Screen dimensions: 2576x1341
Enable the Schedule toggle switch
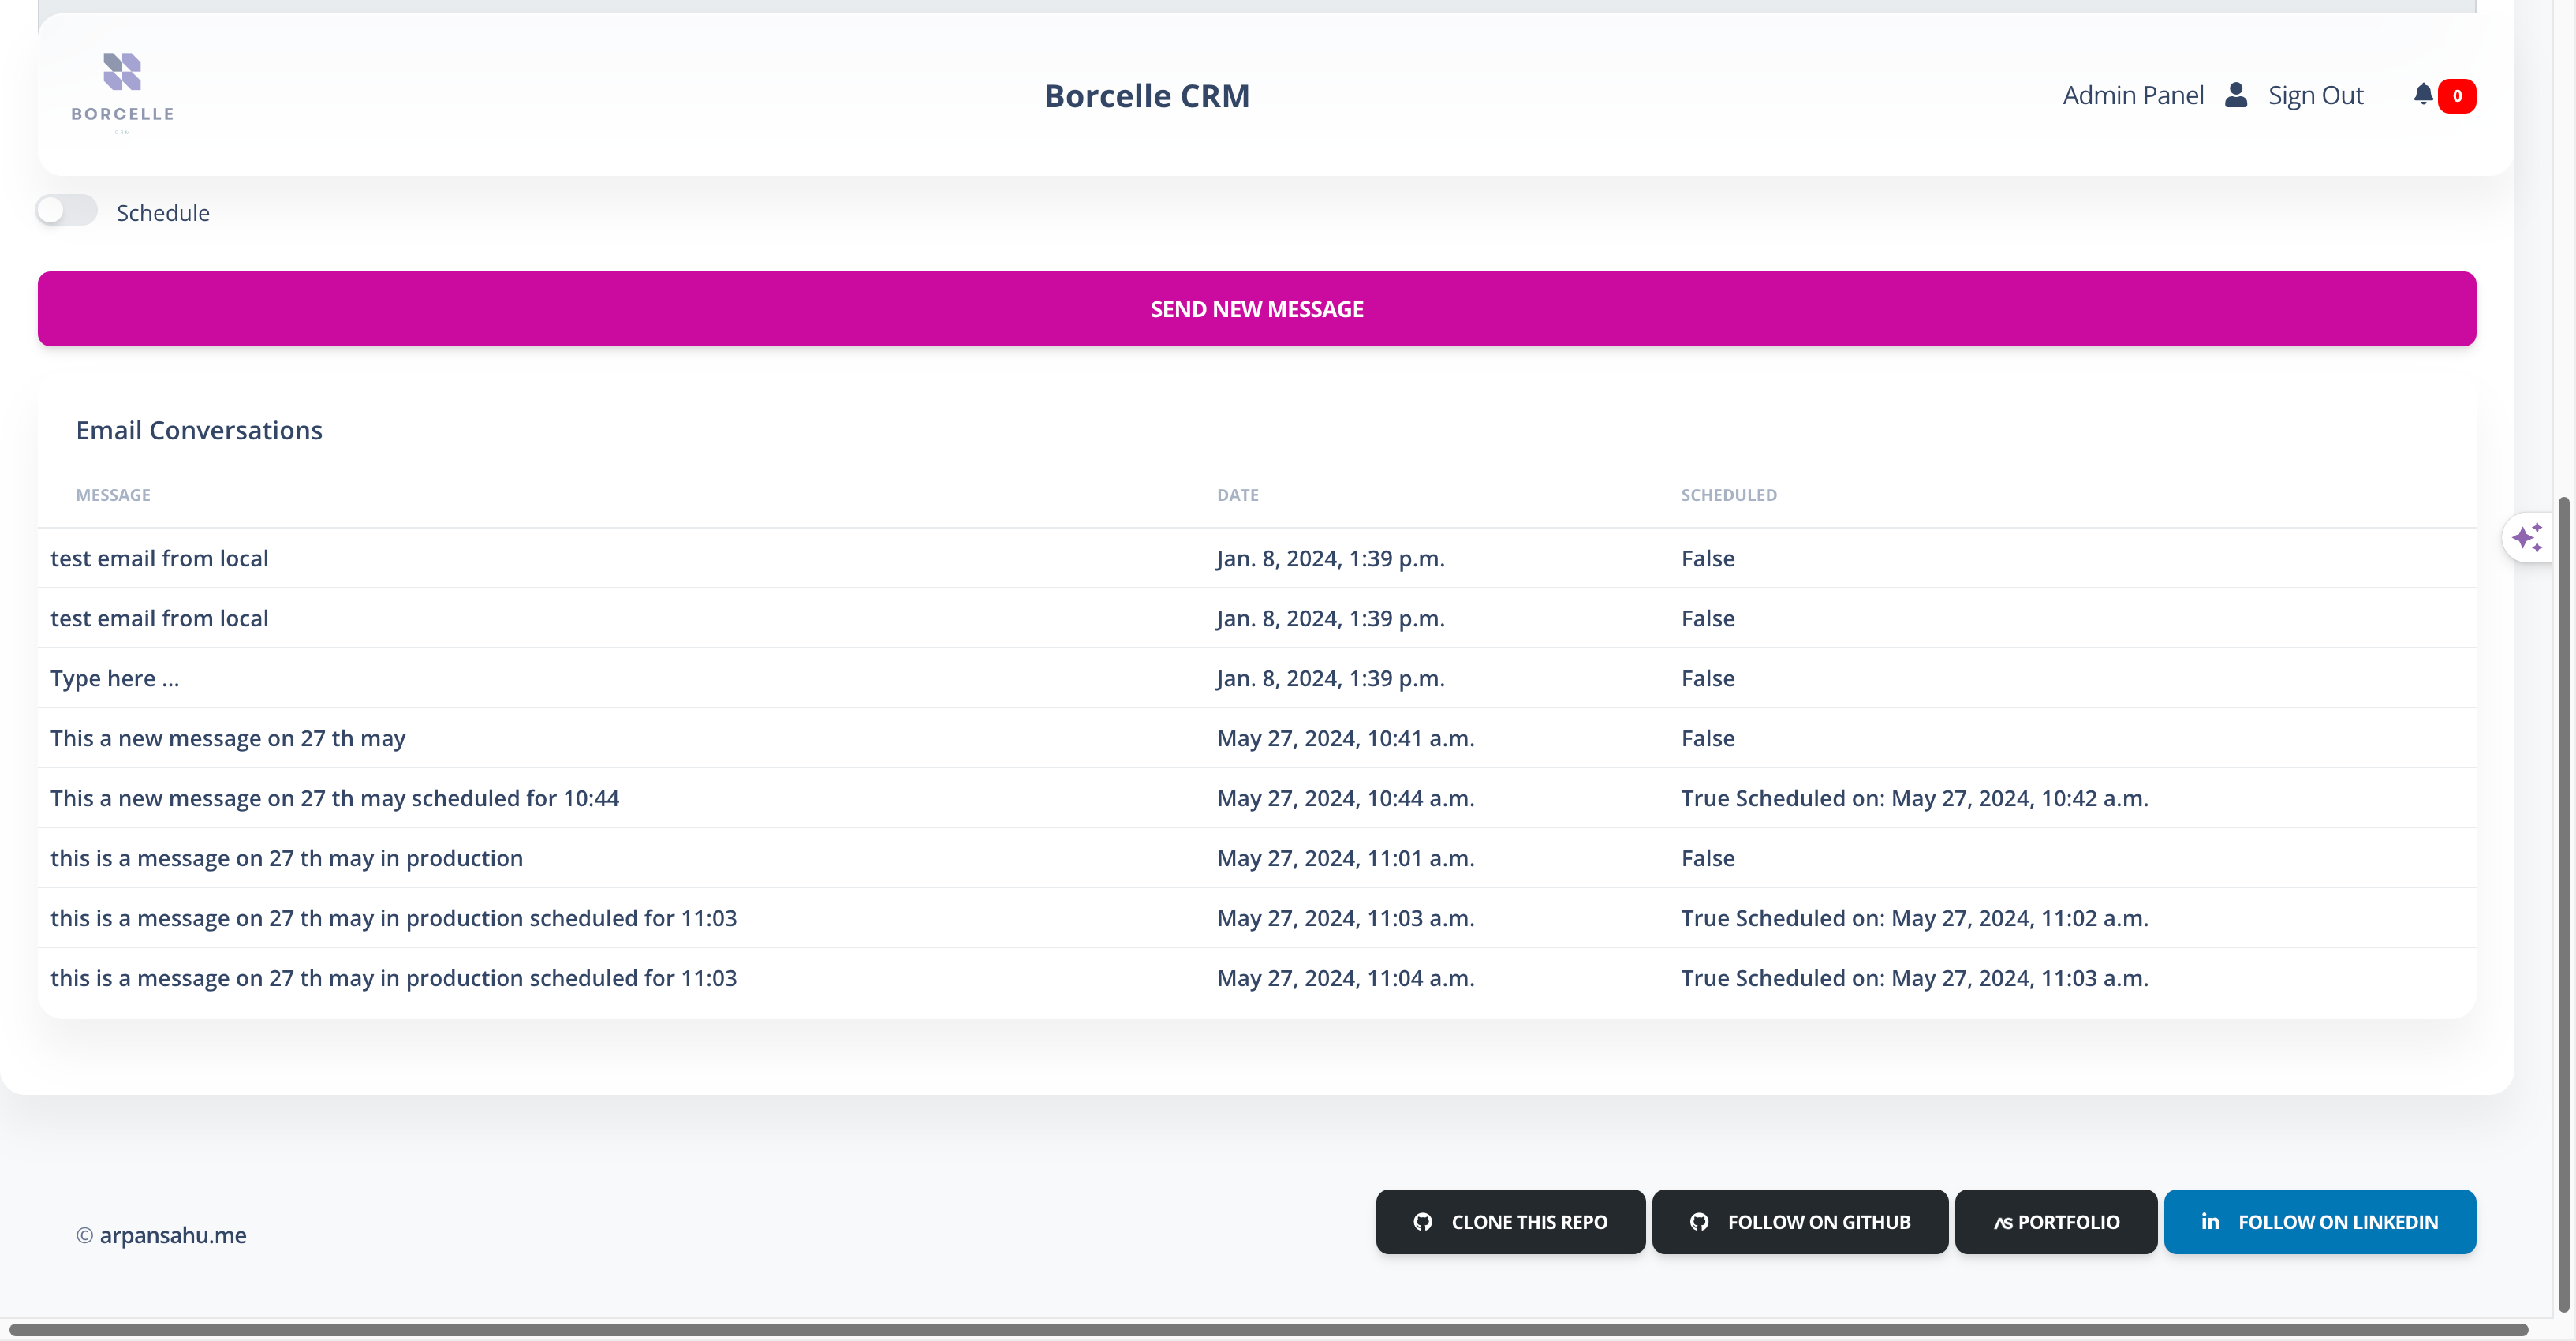pos(67,211)
